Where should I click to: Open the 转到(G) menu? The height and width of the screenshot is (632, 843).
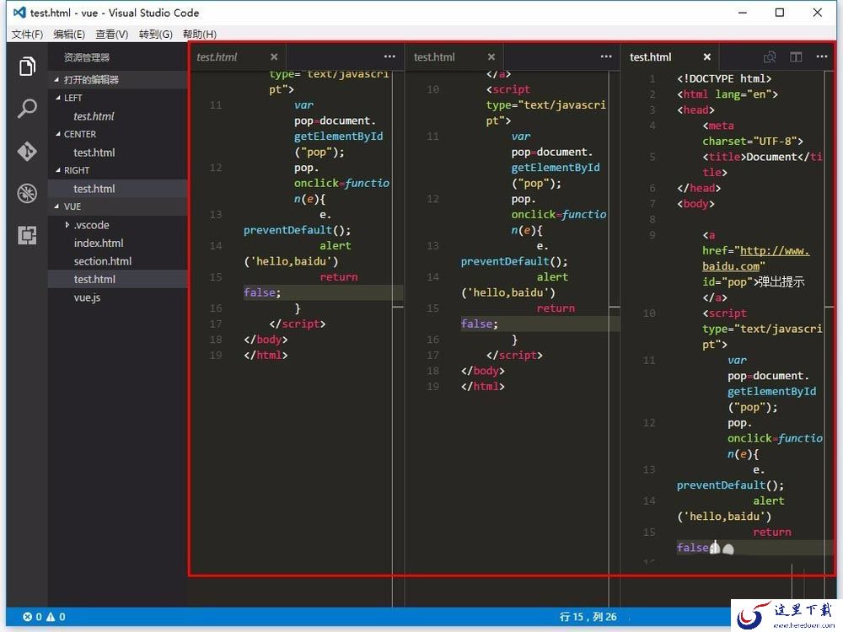point(156,35)
